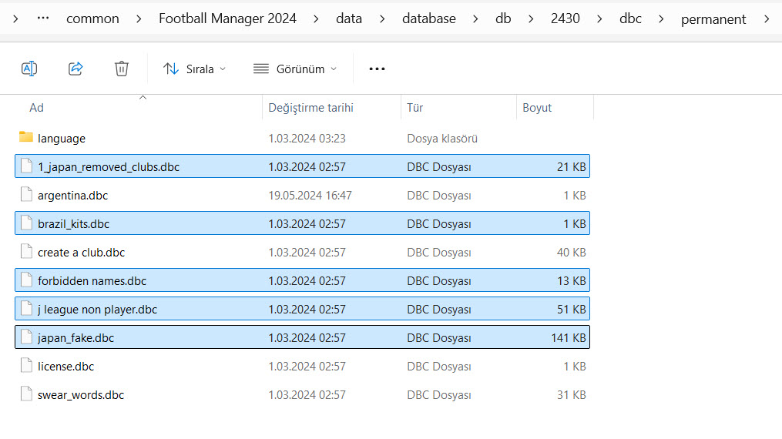Open the three-dots more options menu
782x439 pixels.
(x=377, y=69)
